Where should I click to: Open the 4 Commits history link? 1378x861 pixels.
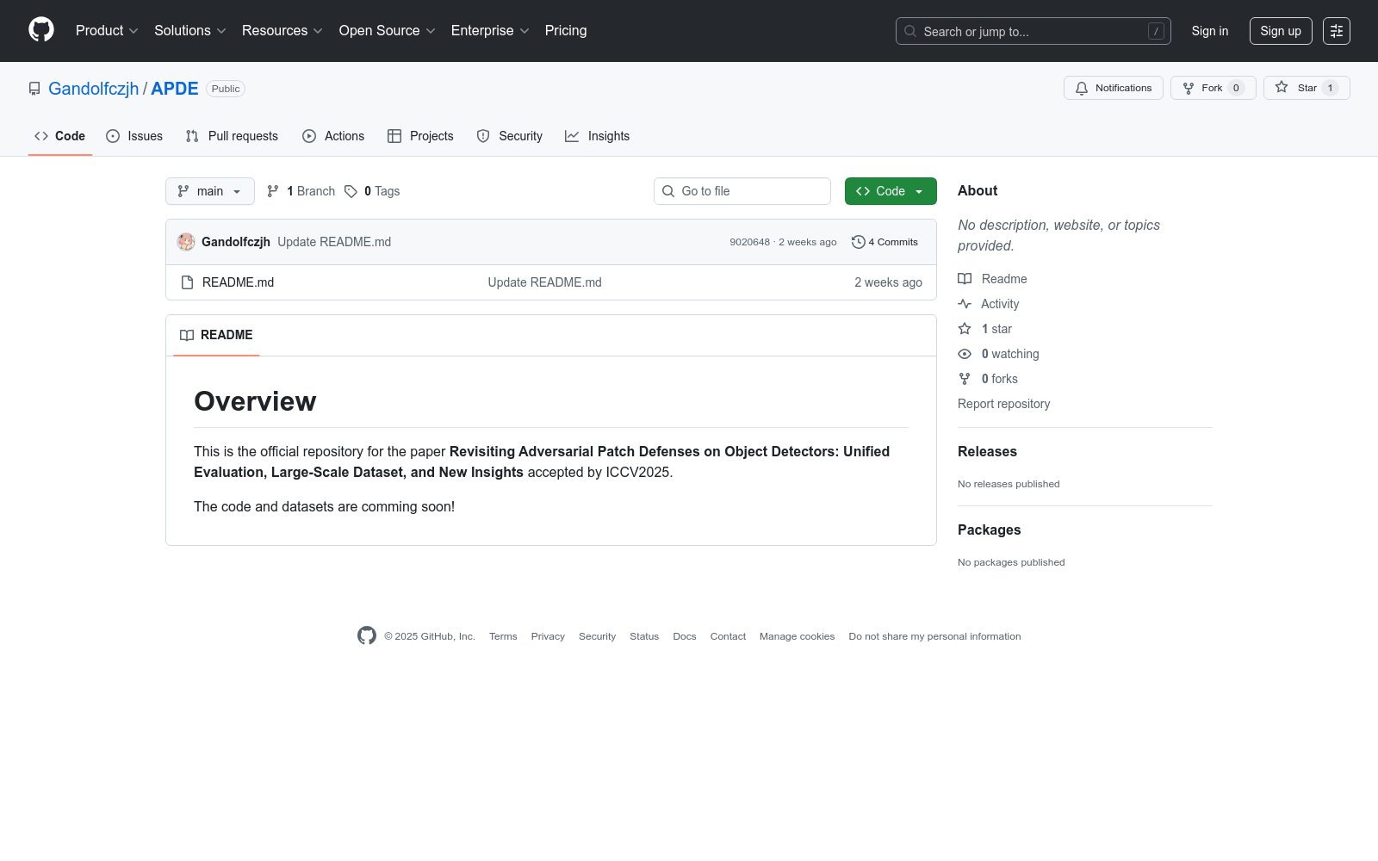click(885, 242)
